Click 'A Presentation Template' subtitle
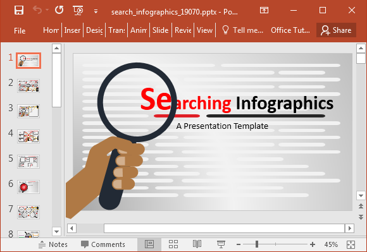The width and height of the screenshot is (367, 252). point(222,126)
